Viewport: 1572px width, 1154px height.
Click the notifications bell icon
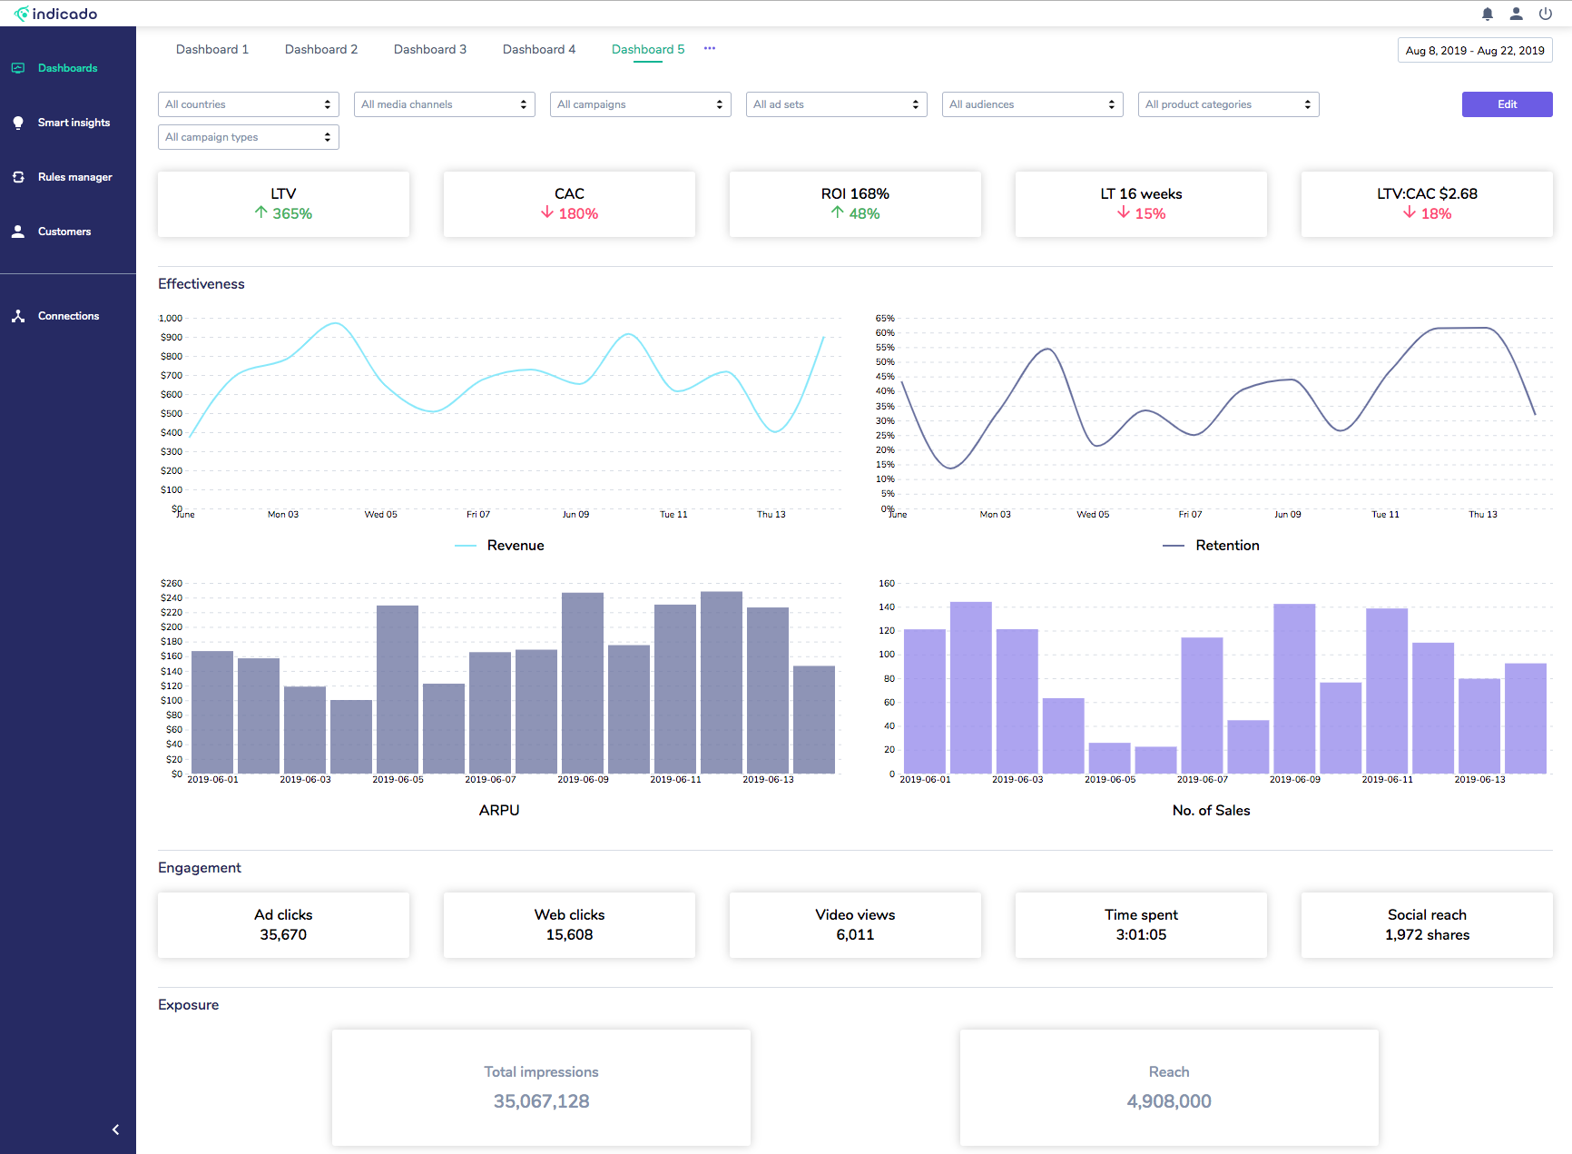pyautogui.click(x=1488, y=14)
